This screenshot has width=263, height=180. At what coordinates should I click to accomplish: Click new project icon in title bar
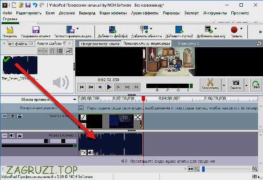click(x=14, y=5)
